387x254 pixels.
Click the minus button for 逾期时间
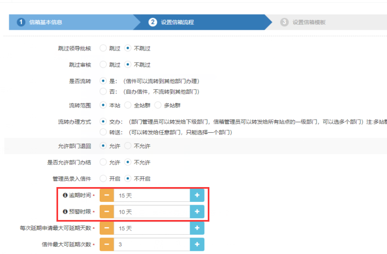pyautogui.click(x=106, y=195)
